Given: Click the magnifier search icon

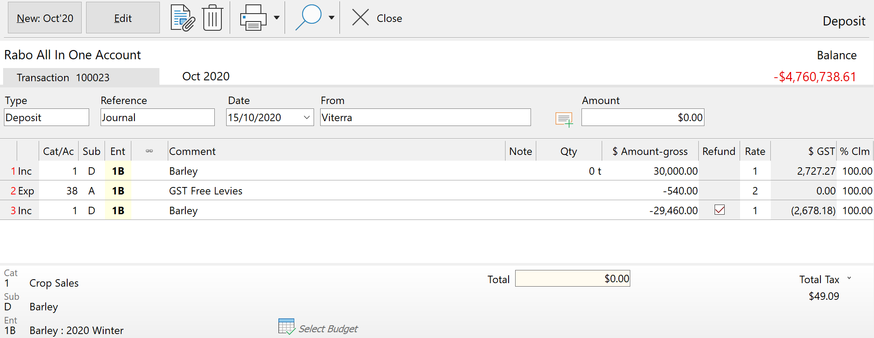Looking at the screenshot, I should [x=308, y=18].
